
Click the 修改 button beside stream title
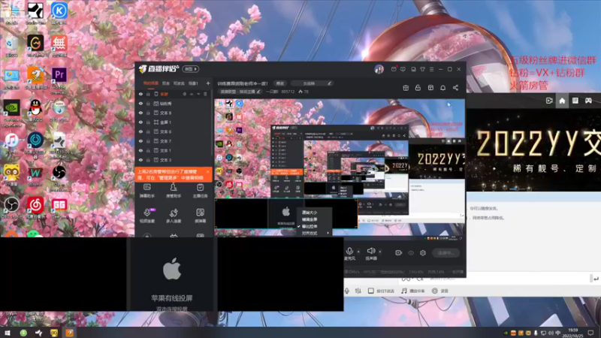pyautogui.click(x=280, y=83)
